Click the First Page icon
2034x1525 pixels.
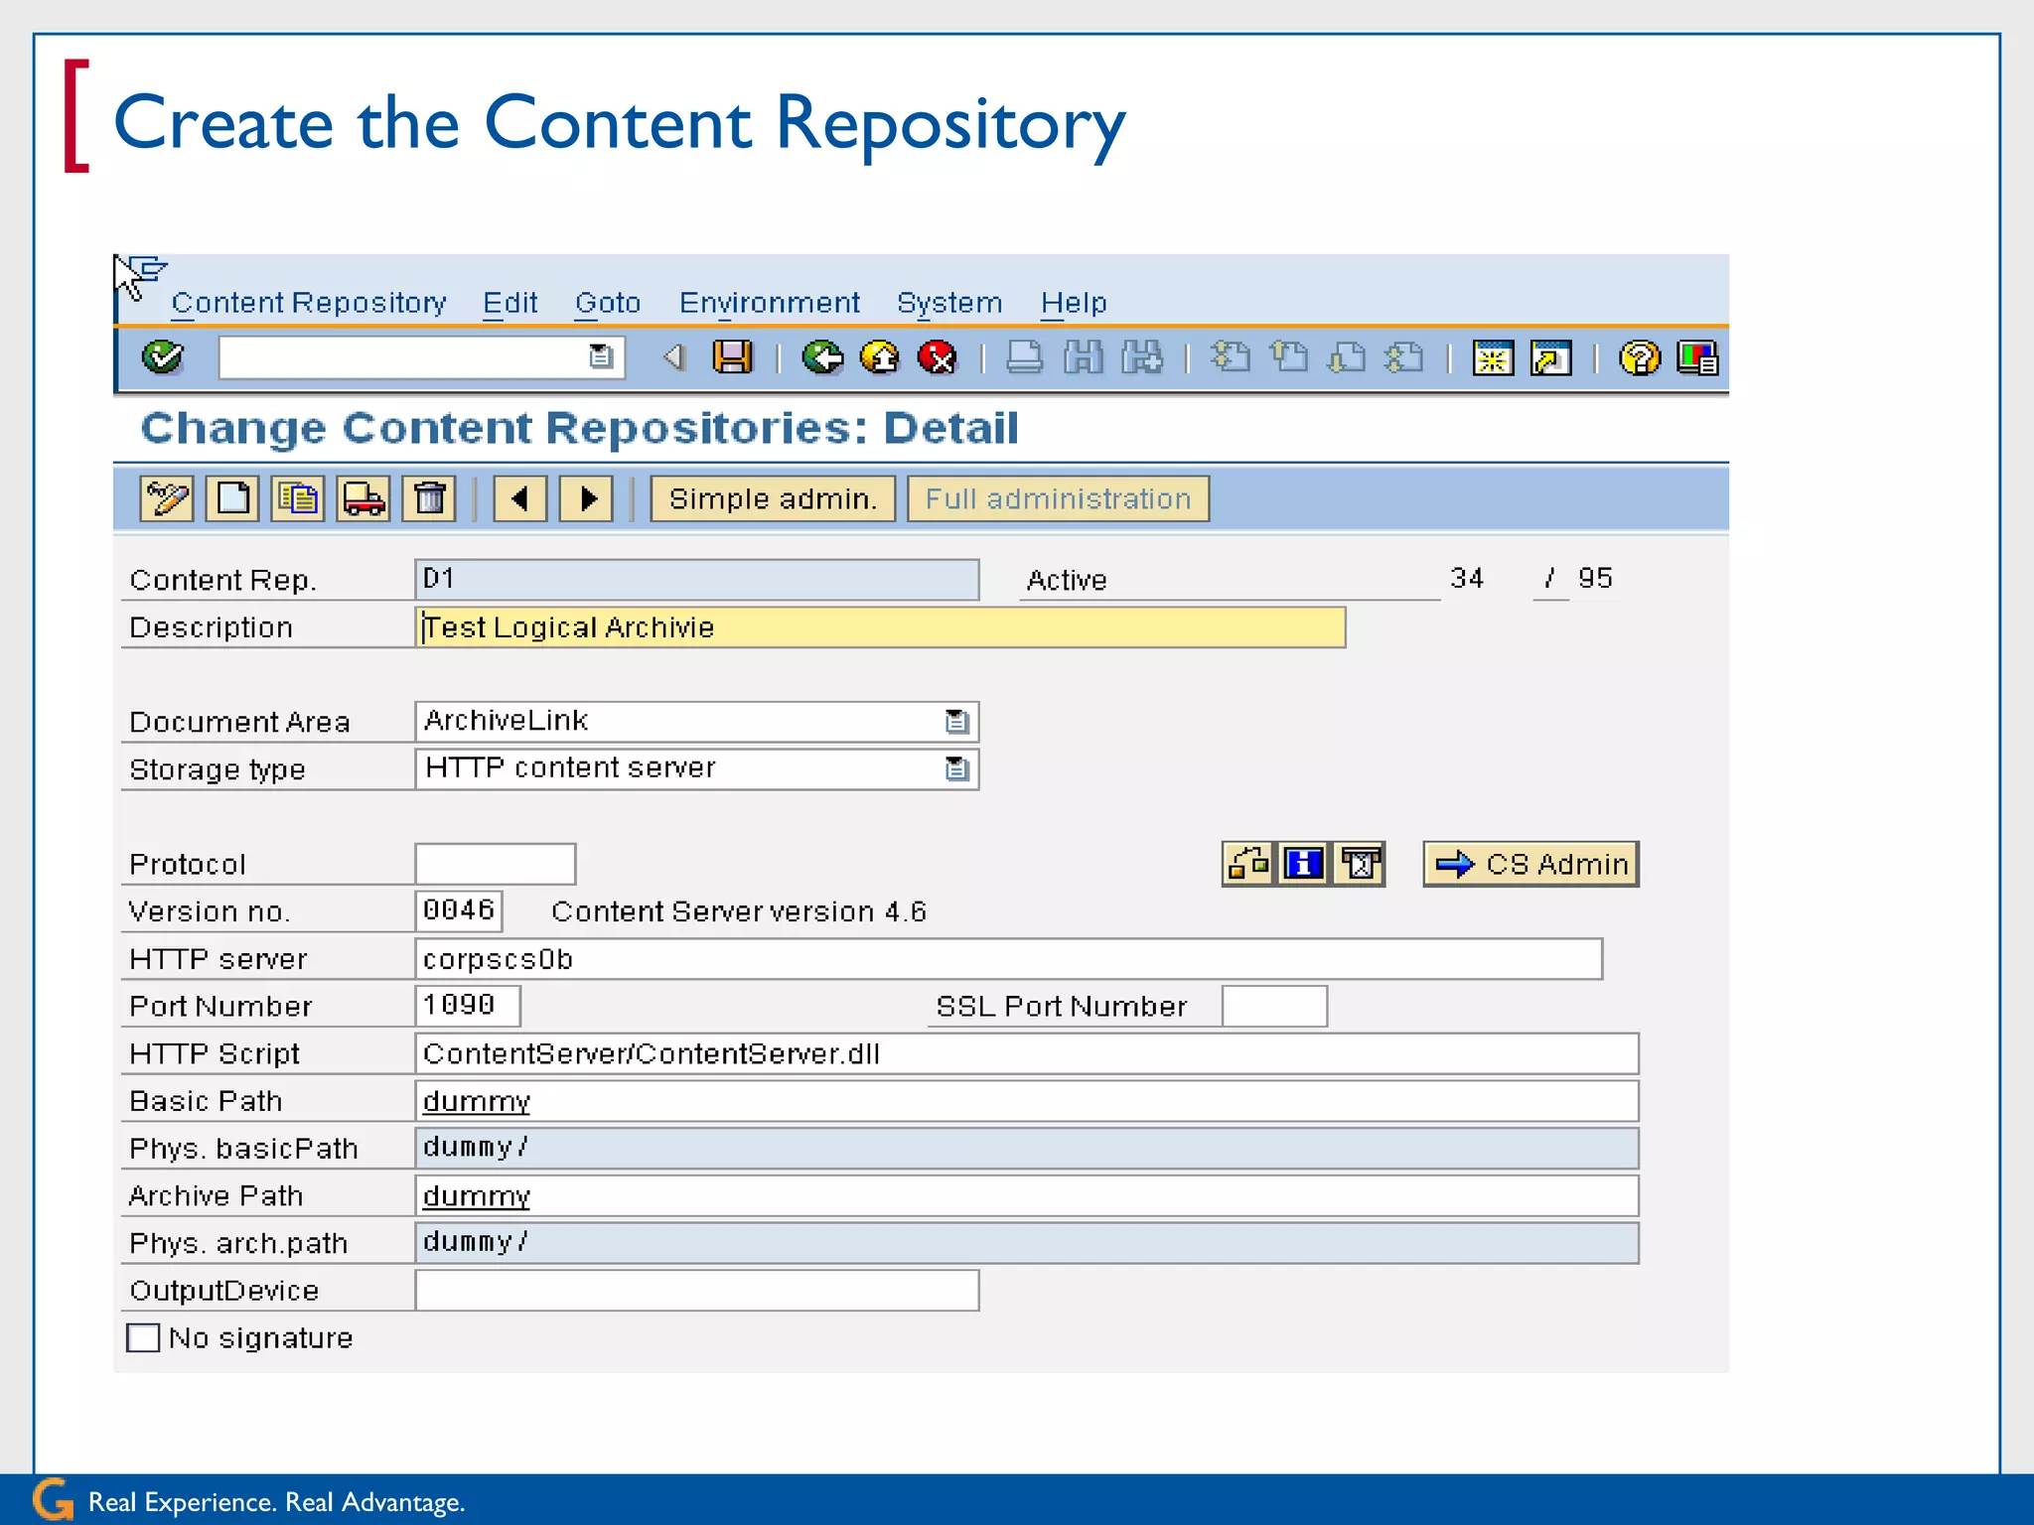[x=1232, y=357]
